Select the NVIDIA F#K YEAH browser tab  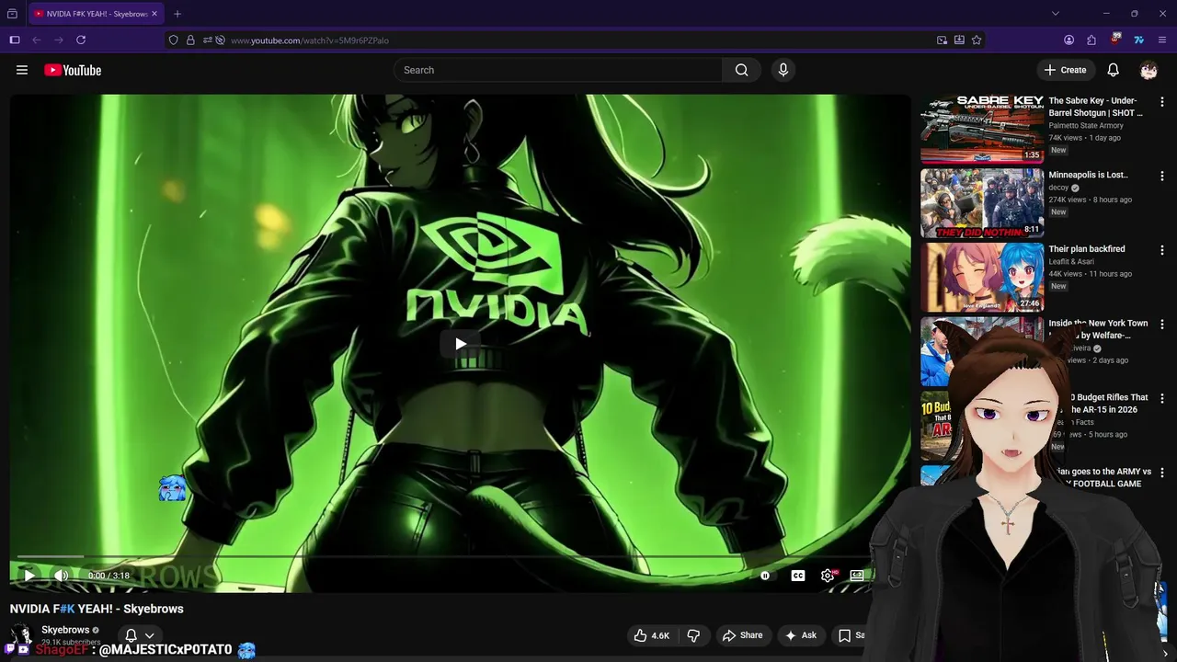(x=96, y=14)
